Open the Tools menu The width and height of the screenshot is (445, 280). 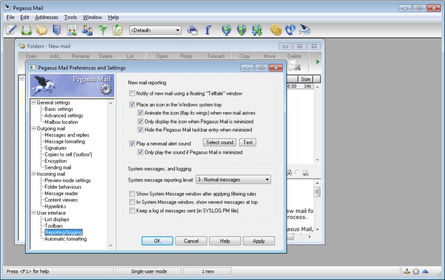tap(70, 17)
